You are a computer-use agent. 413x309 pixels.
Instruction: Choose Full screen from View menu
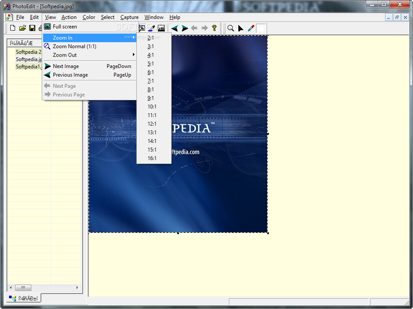click(89, 27)
